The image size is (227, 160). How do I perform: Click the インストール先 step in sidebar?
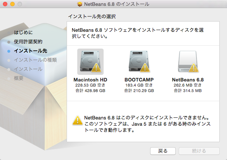point(30,51)
